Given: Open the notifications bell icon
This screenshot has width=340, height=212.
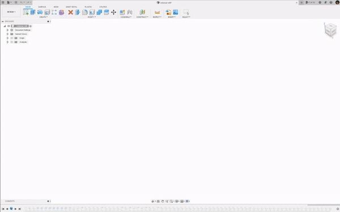Looking at the screenshot, I should (325, 2).
